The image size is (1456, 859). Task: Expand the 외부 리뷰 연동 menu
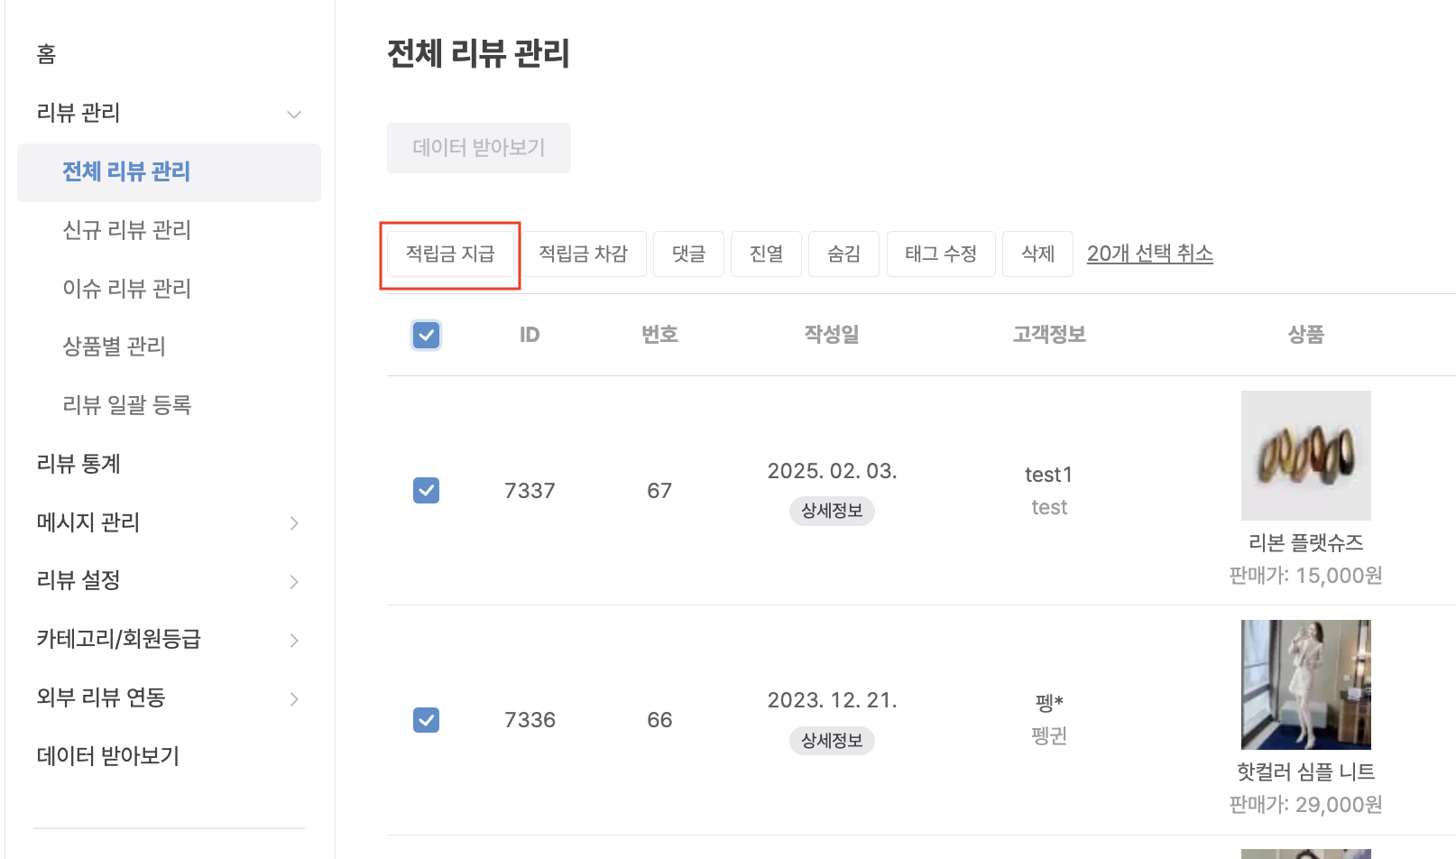(x=293, y=699)
